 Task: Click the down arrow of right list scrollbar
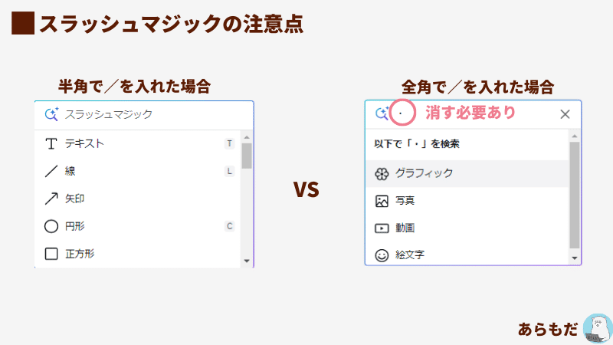tap(574, 258)
